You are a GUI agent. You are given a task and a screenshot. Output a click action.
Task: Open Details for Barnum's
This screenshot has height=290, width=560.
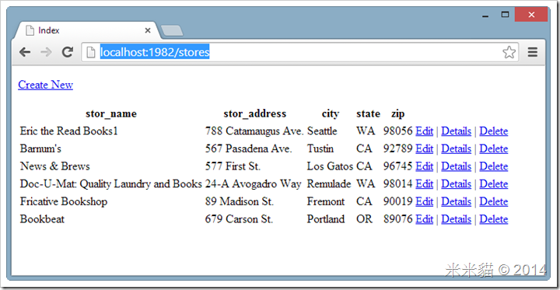[x=456, y=148]
